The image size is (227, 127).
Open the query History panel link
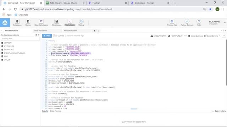click(x=219, y=111)
